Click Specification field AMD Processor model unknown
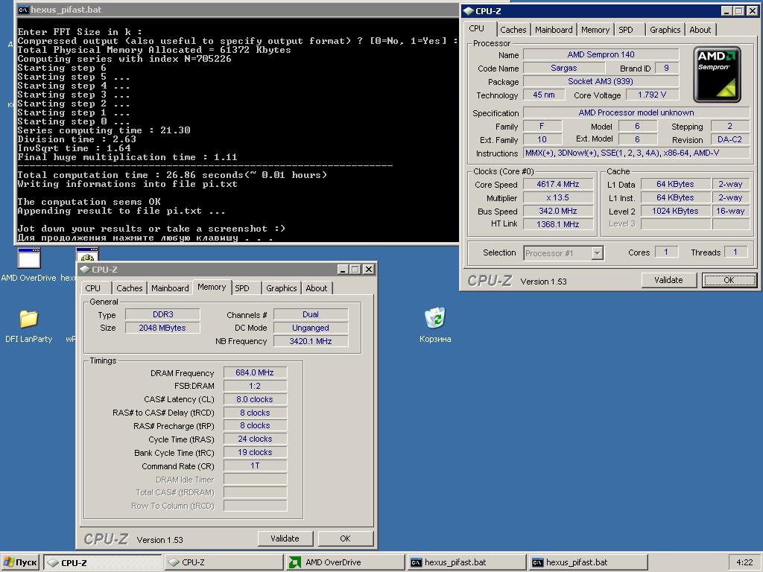This screenshot has width=763, height=572. (x=636, y=113)
